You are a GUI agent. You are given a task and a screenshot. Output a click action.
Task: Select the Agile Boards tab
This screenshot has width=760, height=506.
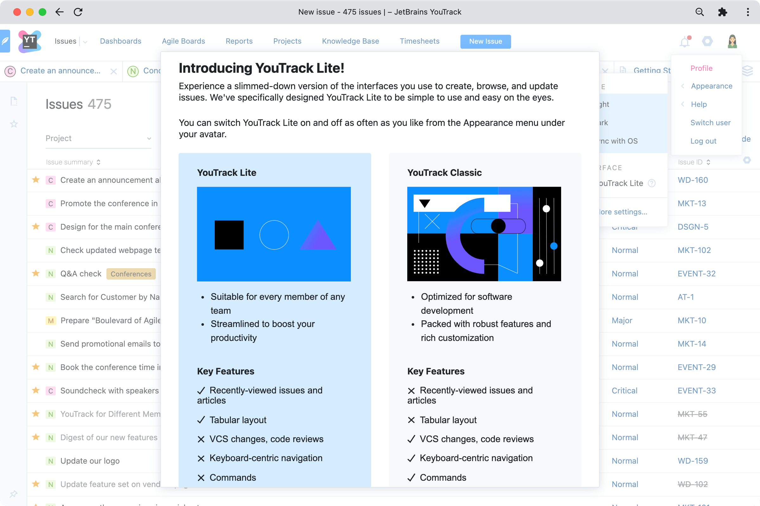(x=183, y=41)
